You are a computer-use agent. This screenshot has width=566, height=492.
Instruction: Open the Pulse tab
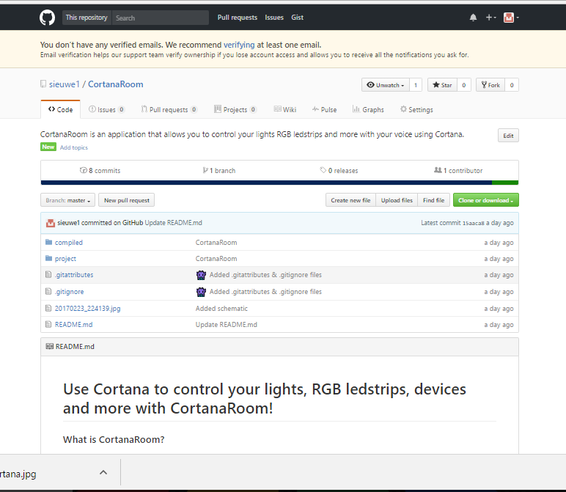tap(324, 109)
